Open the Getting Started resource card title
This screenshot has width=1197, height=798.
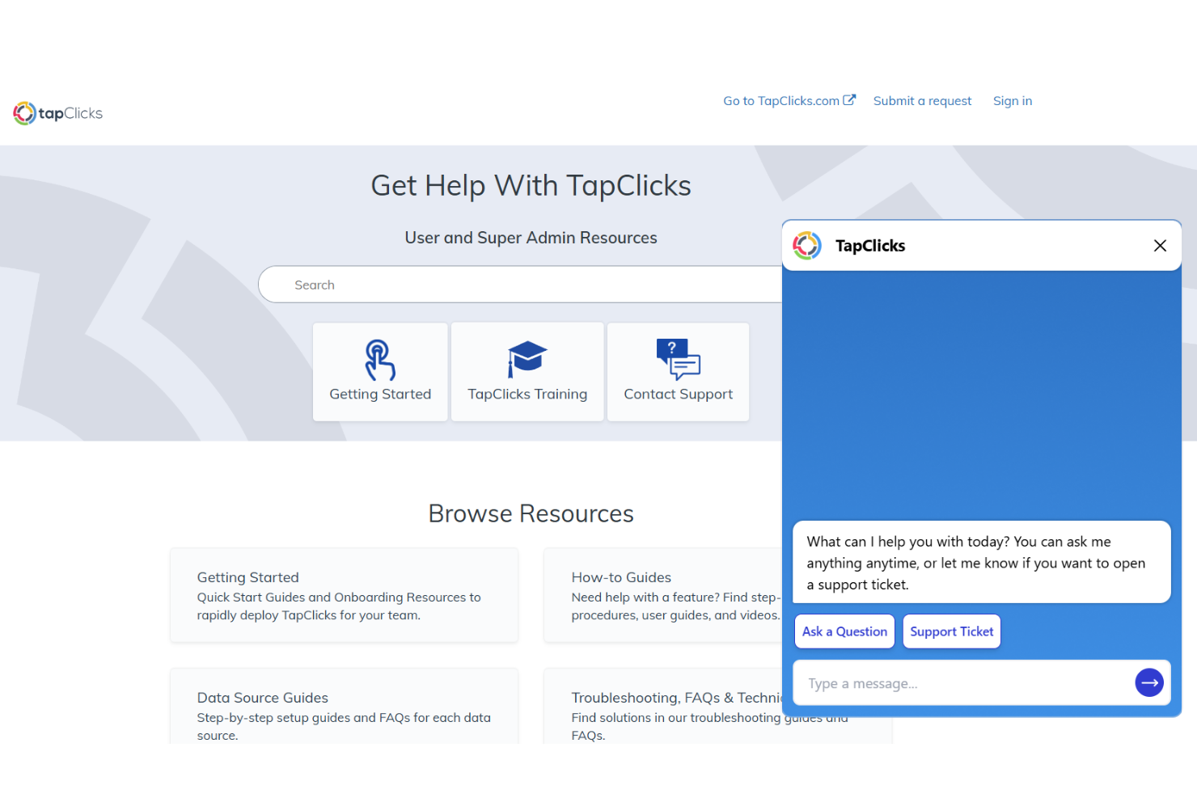tap(248, 577)
